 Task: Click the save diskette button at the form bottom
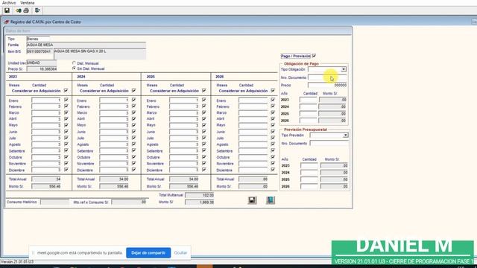[252, 200]
